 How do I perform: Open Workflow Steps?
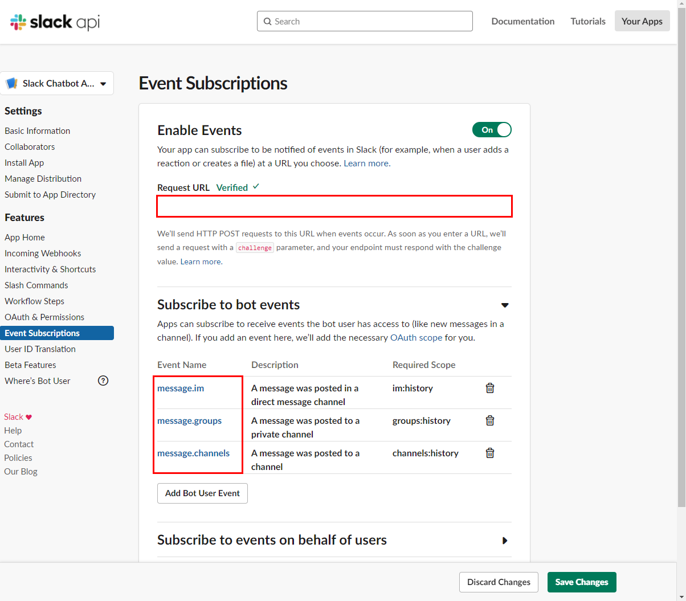coord(34,301)
